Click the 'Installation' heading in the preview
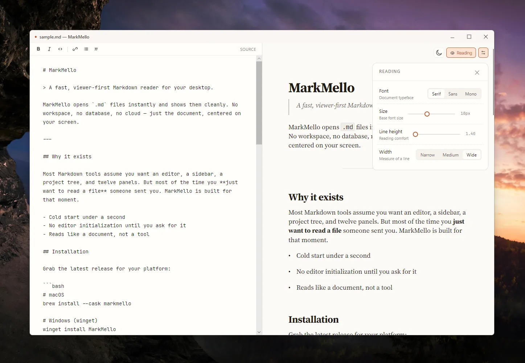The width and height of the screenshot is (525, 363). coord(313,319)
